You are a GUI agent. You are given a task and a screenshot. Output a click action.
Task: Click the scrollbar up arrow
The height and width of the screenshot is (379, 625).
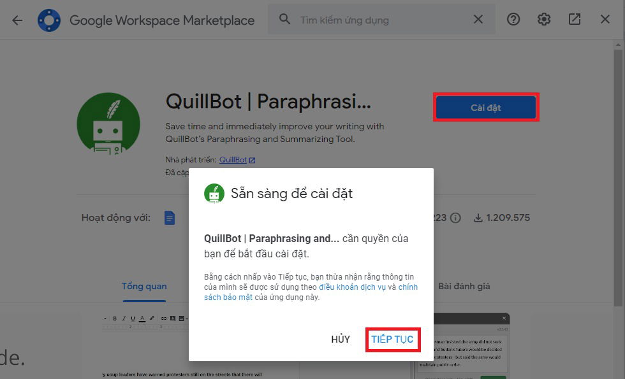click(x=618, y=45)
